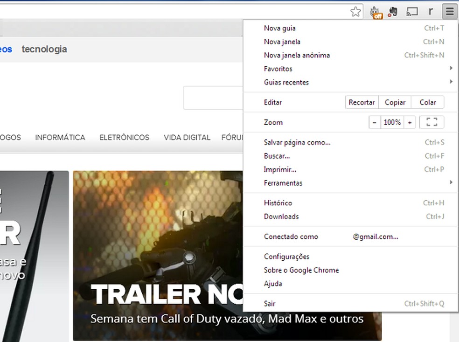Screen dimensions: 459x342
Task: Click the 'r' extension icon in the toolbar
Action: [x=430, y=11]
